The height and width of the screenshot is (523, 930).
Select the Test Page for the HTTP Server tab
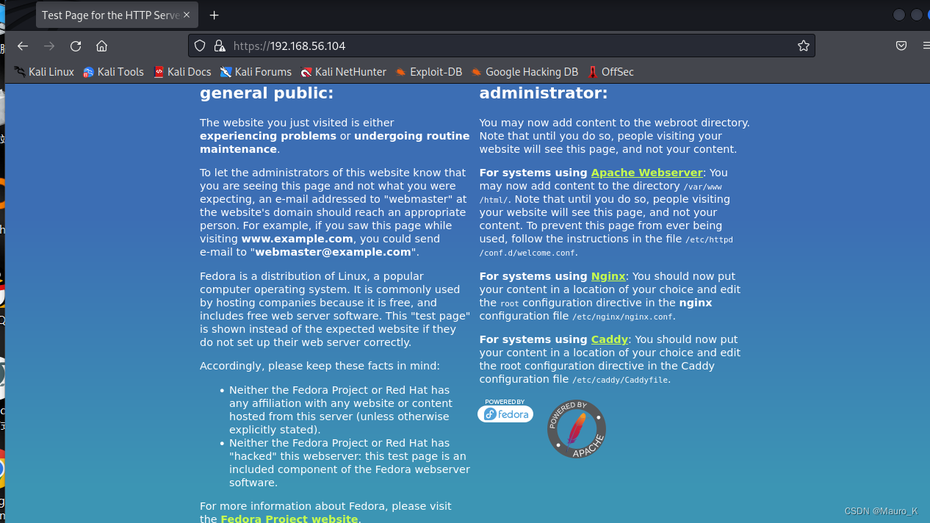coord(116,15)
